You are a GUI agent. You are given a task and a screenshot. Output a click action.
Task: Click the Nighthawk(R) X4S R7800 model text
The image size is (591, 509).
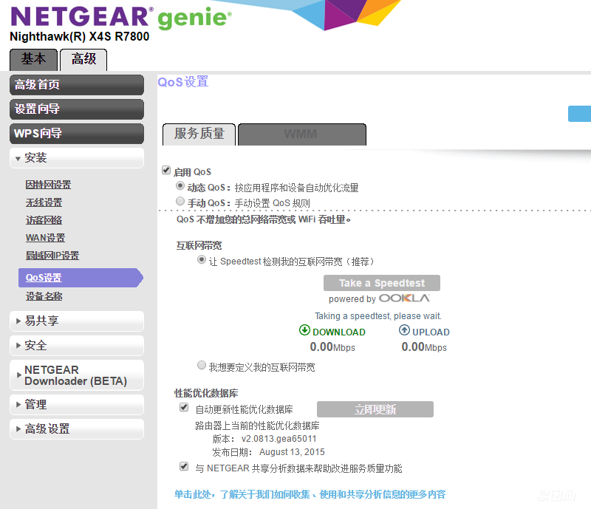tap(80, 37)
